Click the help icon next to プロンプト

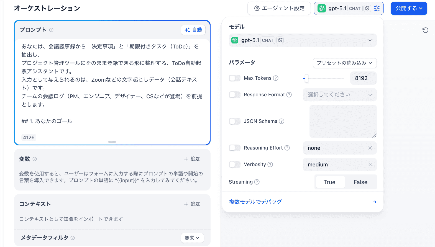51,30
